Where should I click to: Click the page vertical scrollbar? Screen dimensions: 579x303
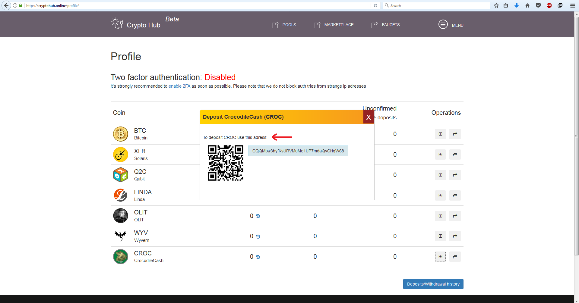click(576, 136)
